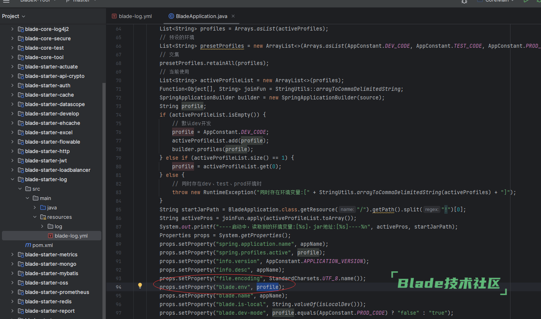
Task: Click the blade-starter-report folder icon
Action: click(x=21, y=311)
